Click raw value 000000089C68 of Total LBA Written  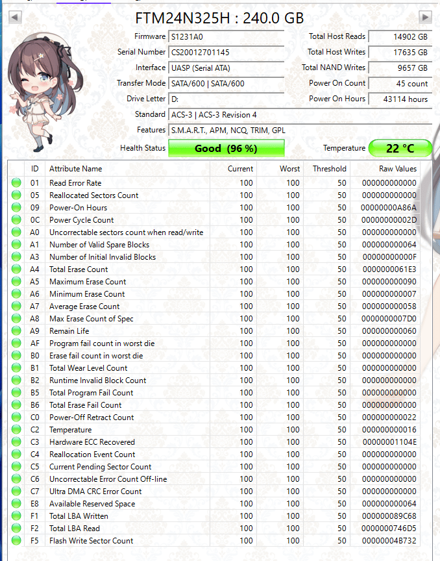(x=389, y=516)
